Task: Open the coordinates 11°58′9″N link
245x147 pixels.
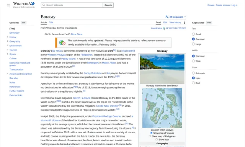Action: (176, 28)
